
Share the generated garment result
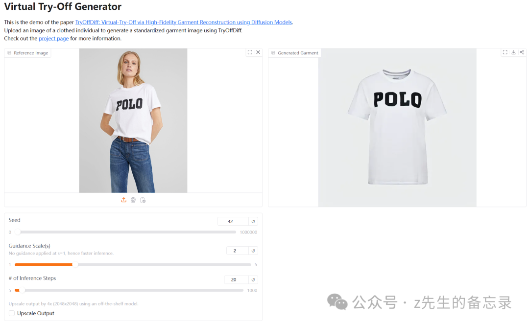523,52
